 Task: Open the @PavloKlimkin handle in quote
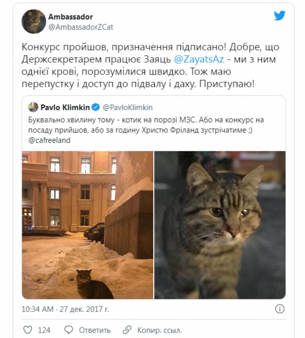pos(127,107)
